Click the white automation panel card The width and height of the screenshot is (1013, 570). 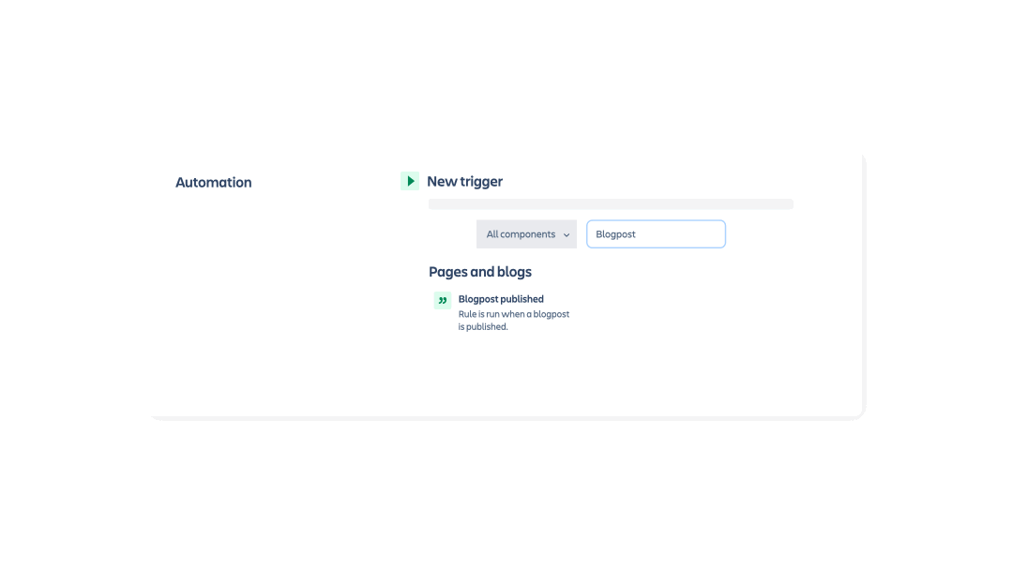[x=750, y=375]
